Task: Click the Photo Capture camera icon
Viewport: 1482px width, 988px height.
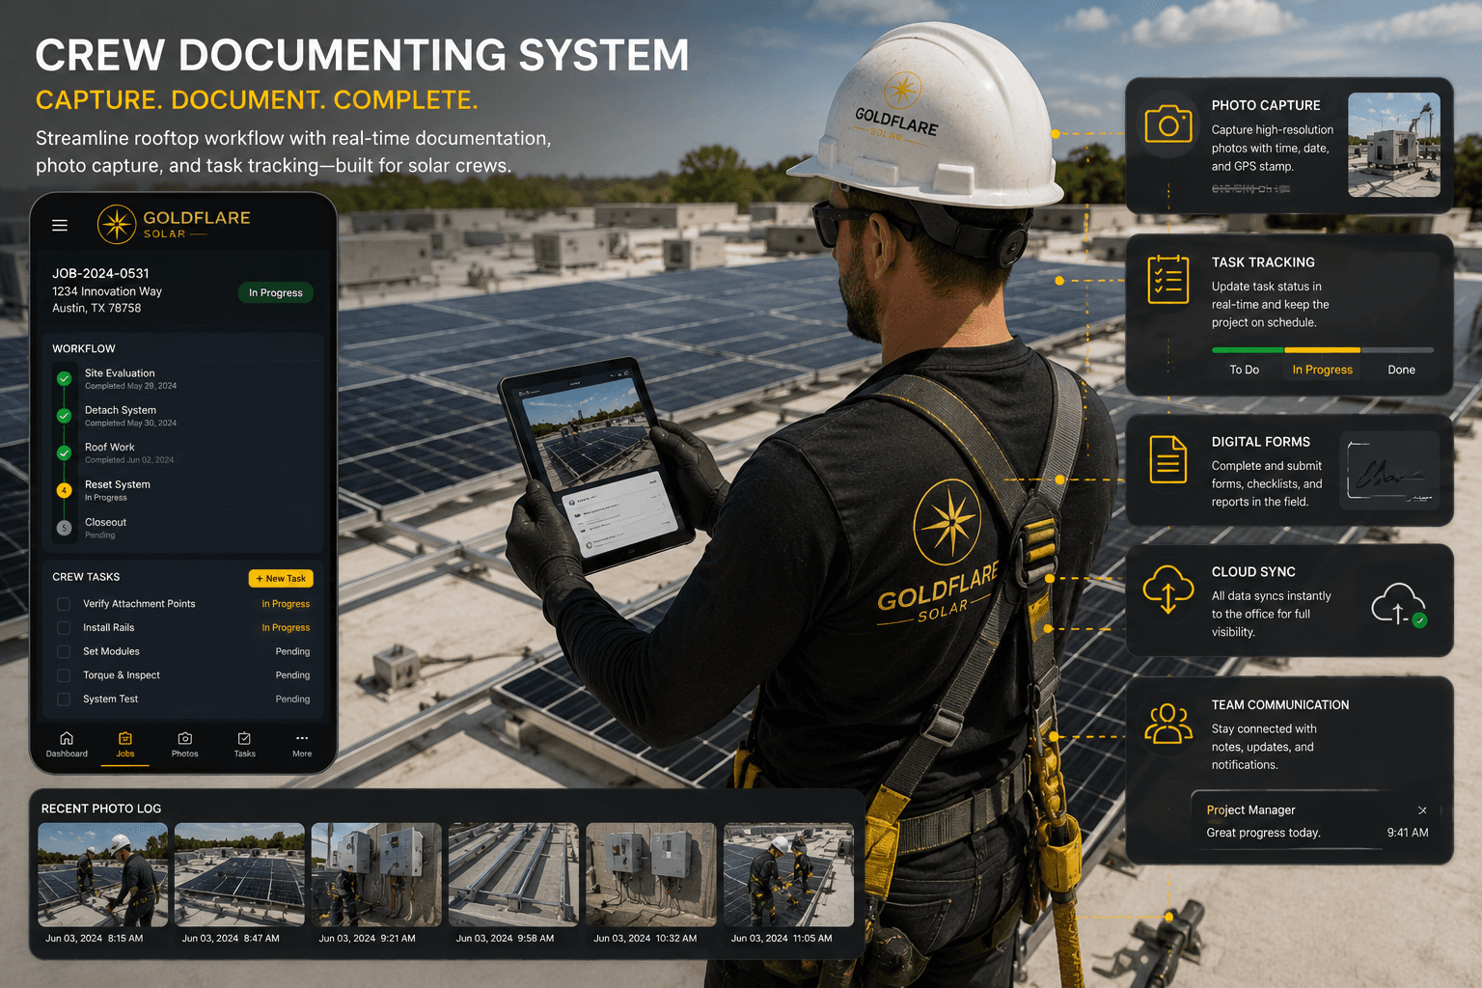Action: tap(1168, 124)
